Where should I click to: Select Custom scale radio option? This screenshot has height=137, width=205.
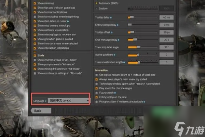(96, 8)
